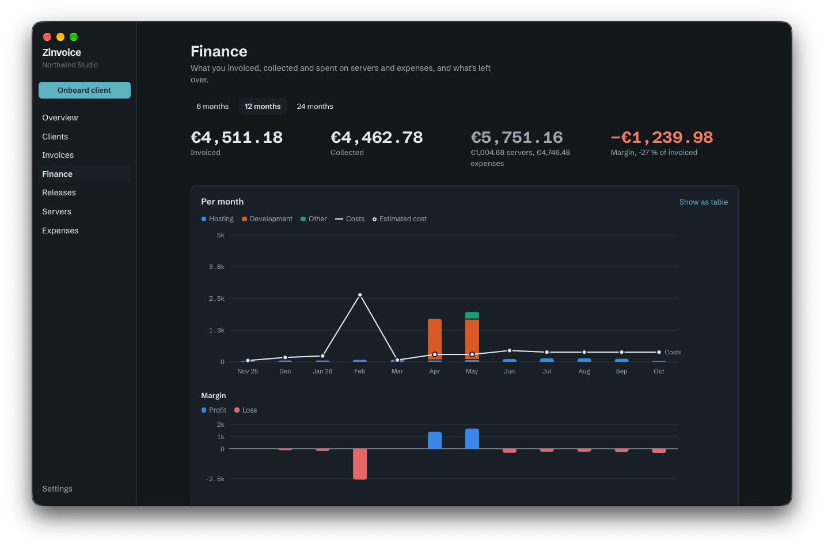
Task: Click the Finance page heading
Action: coord(219,51)
